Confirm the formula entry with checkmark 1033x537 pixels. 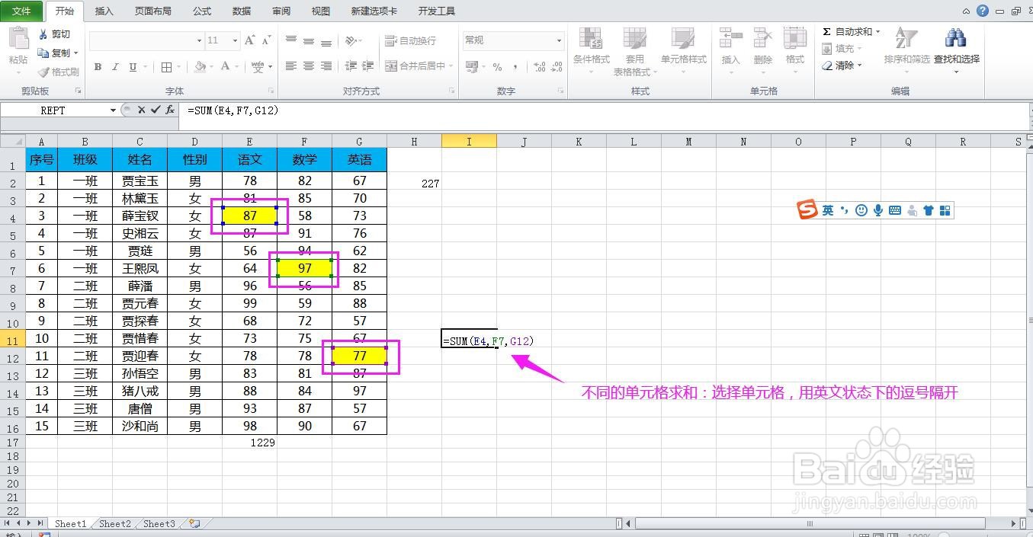click(156, 110)
